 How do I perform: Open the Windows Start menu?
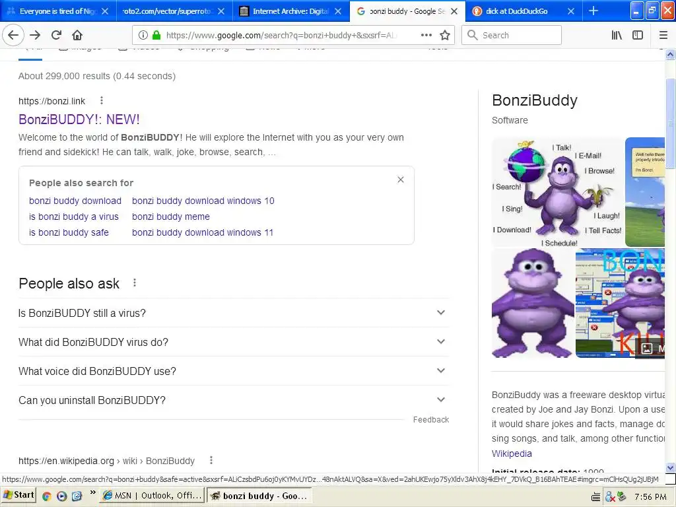coord(18,495)
